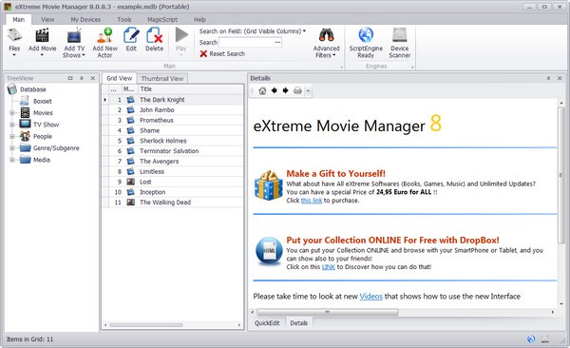
Task: Open the Videos hyperlink
Action: point(371,297)
